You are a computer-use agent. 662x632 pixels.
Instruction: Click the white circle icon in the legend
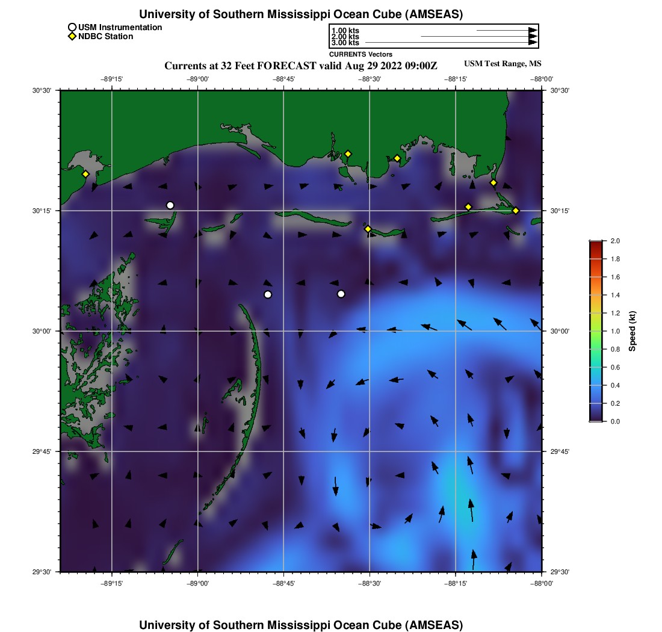pyautogui.click(x=72, y=27)
